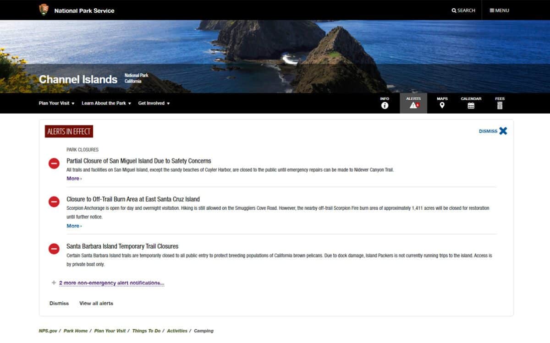Open the main Menu button
Screen dimensions: 550x343
[499, 11]
